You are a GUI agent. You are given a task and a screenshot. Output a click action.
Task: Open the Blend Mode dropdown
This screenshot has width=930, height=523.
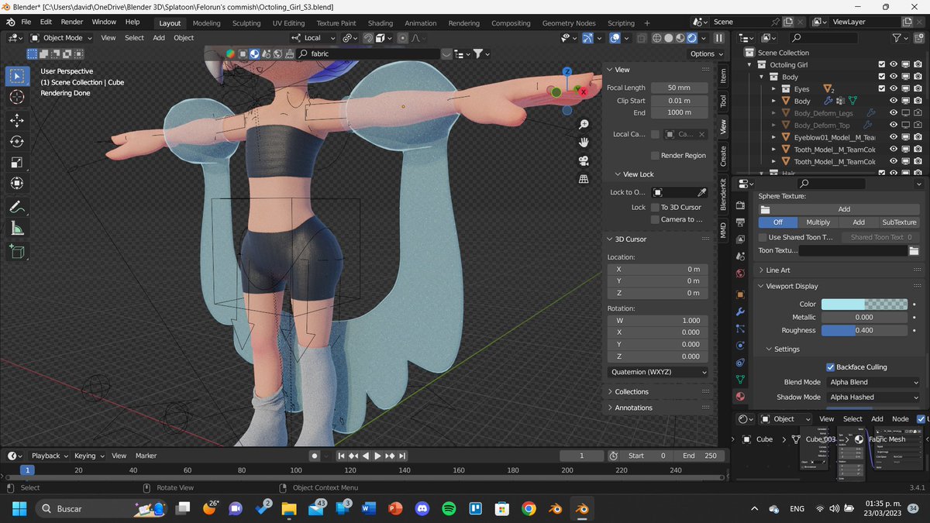click(874, 381)
